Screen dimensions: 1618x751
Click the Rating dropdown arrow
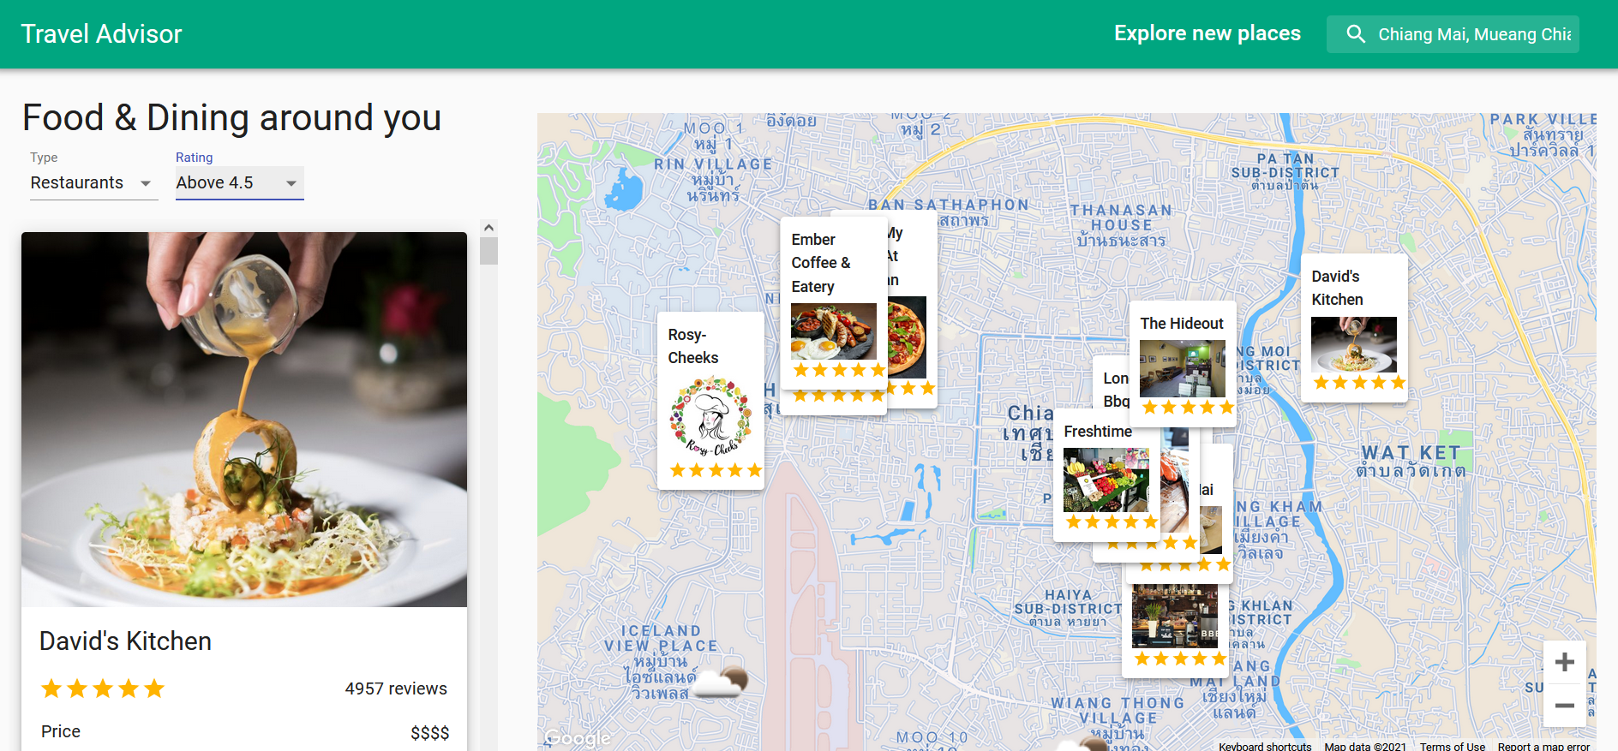coord(291,183)
